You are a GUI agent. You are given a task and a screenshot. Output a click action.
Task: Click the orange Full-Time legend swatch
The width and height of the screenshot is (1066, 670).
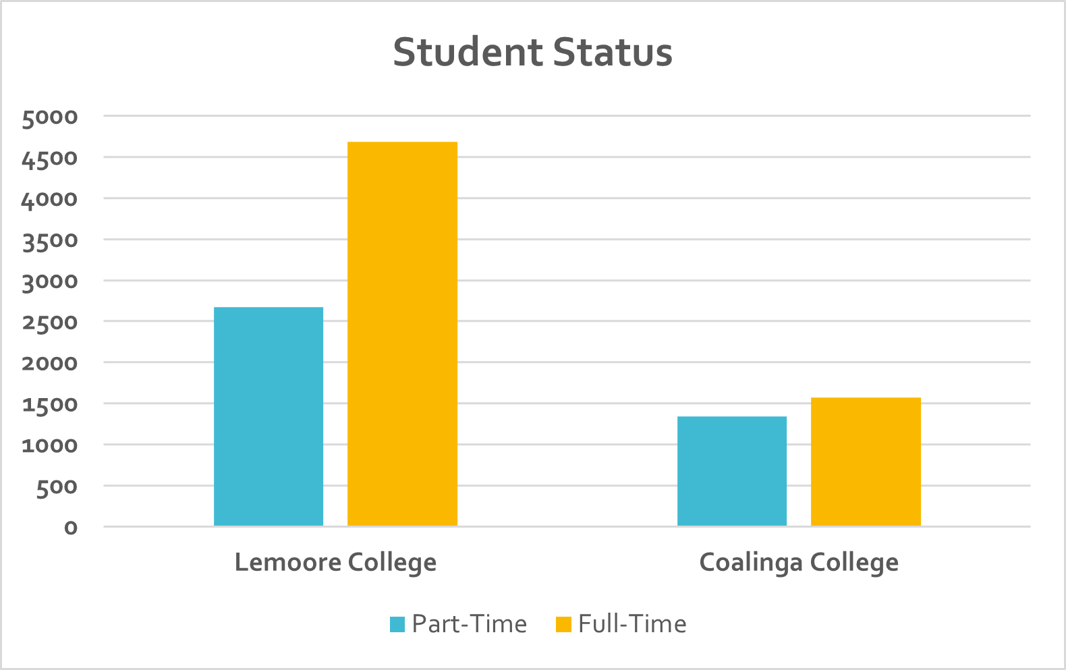point(563,625)
